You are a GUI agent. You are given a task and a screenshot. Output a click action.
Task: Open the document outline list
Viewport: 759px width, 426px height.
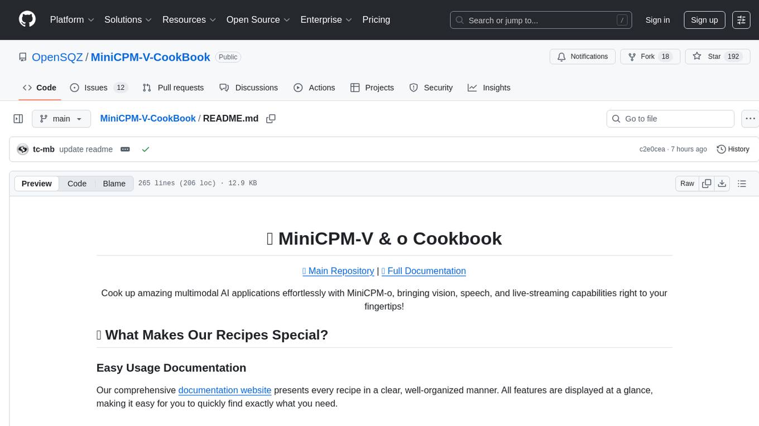[x=742, y=183]
